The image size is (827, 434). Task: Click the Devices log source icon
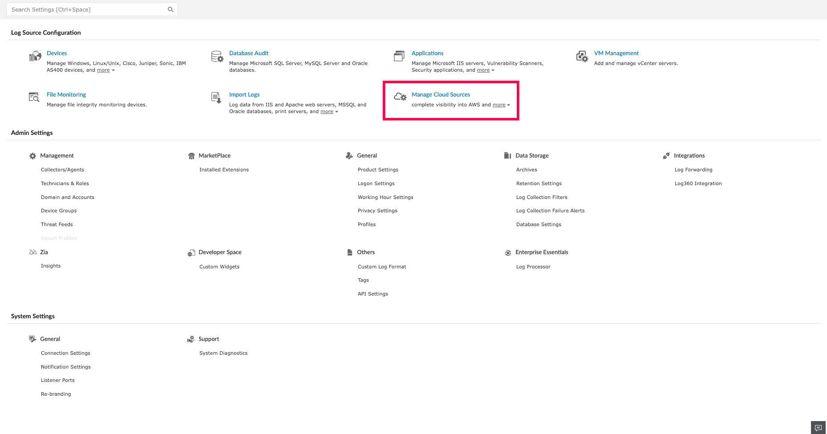[35, 56]
